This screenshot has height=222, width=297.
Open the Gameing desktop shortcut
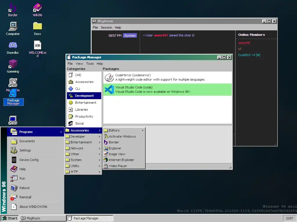13,66
